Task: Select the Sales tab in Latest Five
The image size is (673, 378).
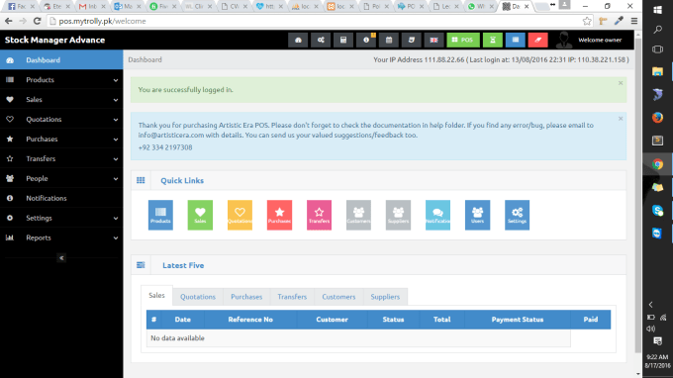Action: [x=156, y=296]
